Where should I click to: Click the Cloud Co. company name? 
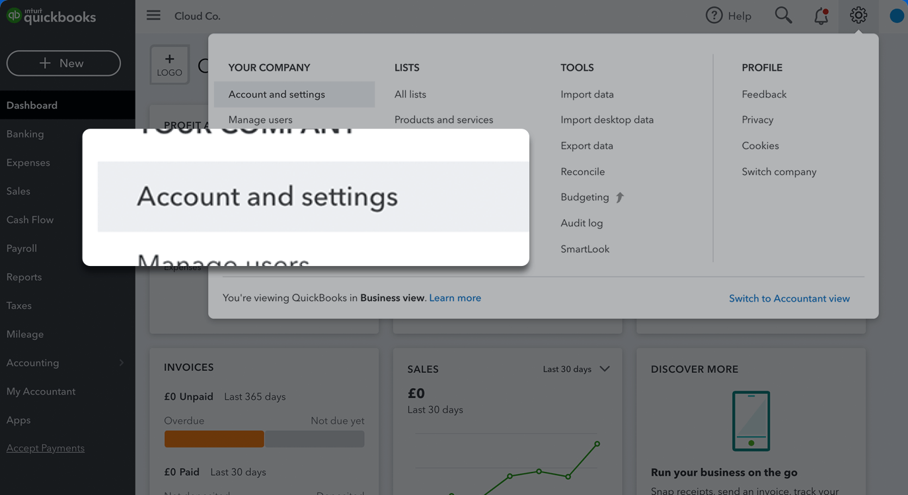point(198,16)
